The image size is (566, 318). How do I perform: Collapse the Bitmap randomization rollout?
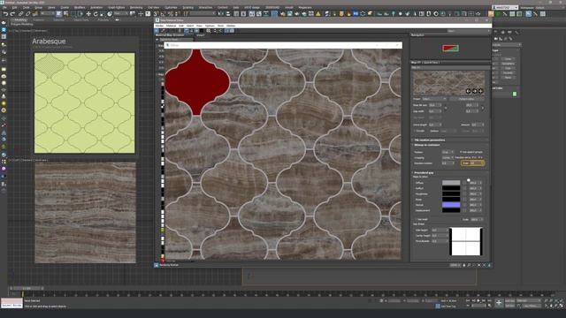[426, 145]
